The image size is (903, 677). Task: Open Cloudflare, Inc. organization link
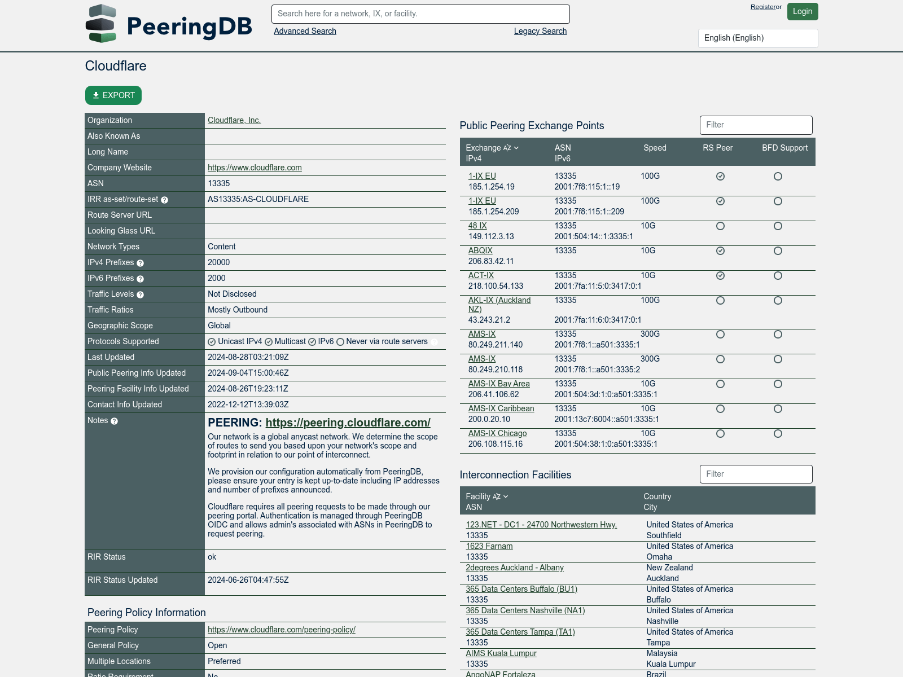[x=234, y=120]
